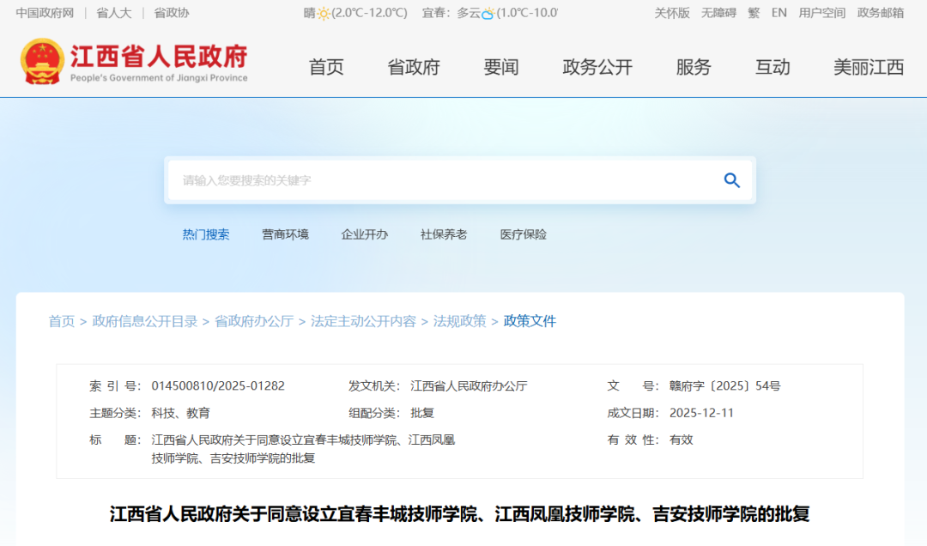Click the magnifier search icon
Viewport: 927px width, 546px height.
(731, 180)
